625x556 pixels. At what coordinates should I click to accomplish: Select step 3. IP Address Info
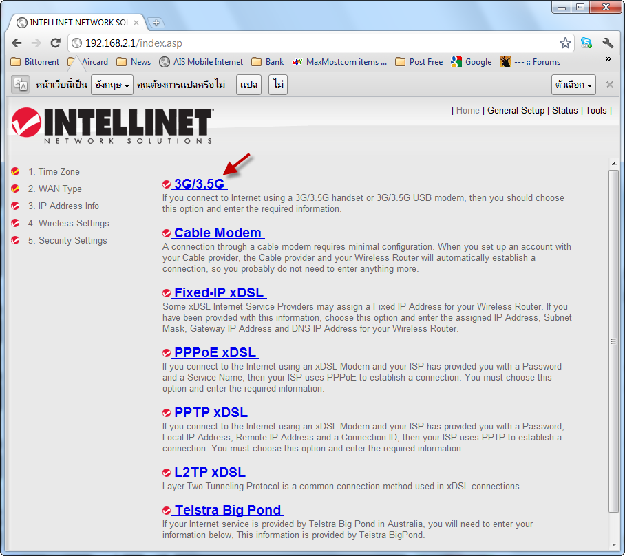click(x=63, y=206)
